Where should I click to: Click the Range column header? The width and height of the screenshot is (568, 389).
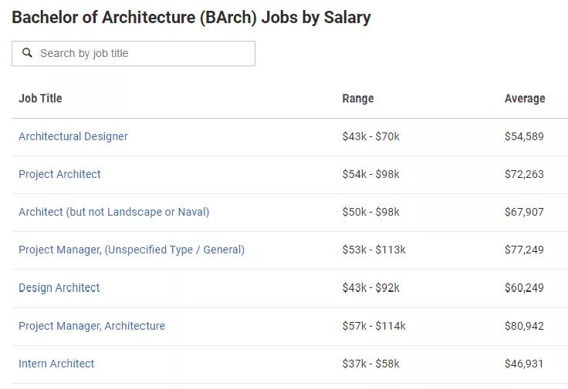pos(358,99)
